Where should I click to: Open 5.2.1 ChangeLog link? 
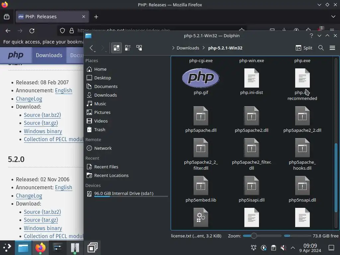[29, 99]
